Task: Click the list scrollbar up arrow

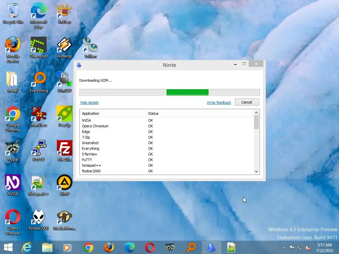Action: [257, 112]
